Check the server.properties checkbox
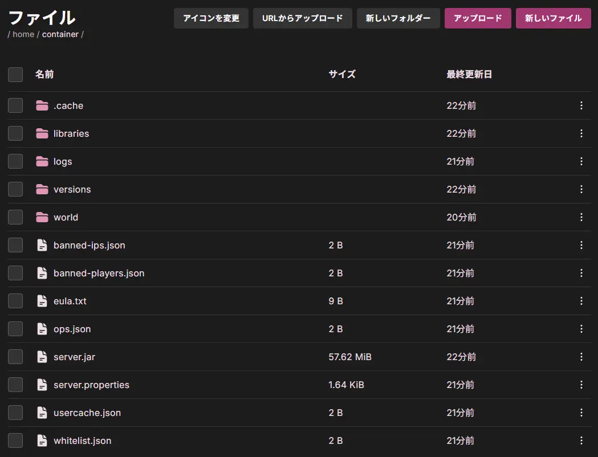The width and height of the screenshot is (598, 457). (x=15, y=385)
